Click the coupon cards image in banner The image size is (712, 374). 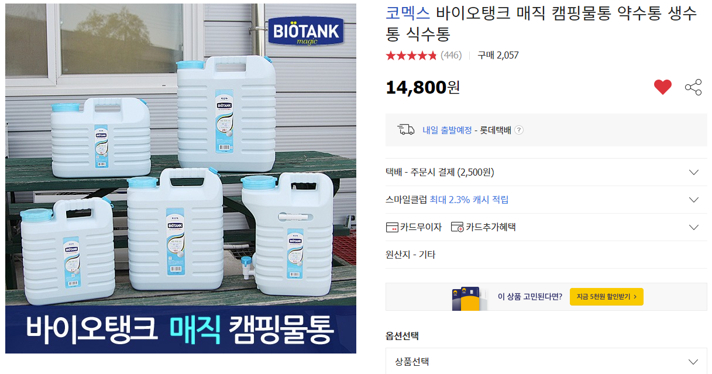(x=466, y=298)
